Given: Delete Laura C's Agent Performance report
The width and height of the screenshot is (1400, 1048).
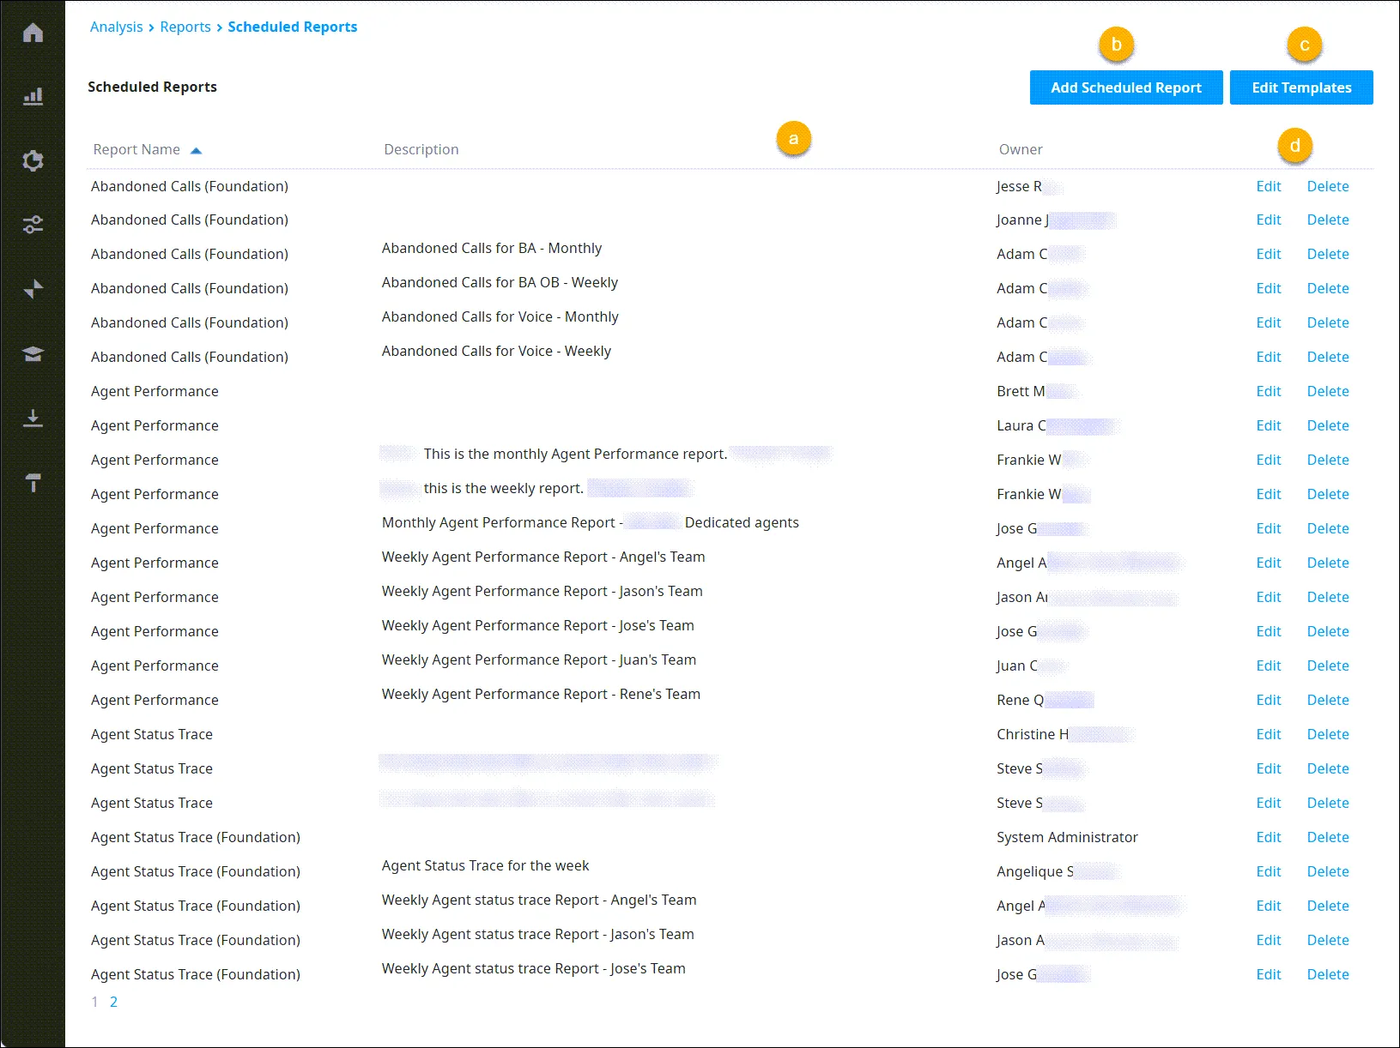Looking at the screenshot, I should tap(1328, 425).
